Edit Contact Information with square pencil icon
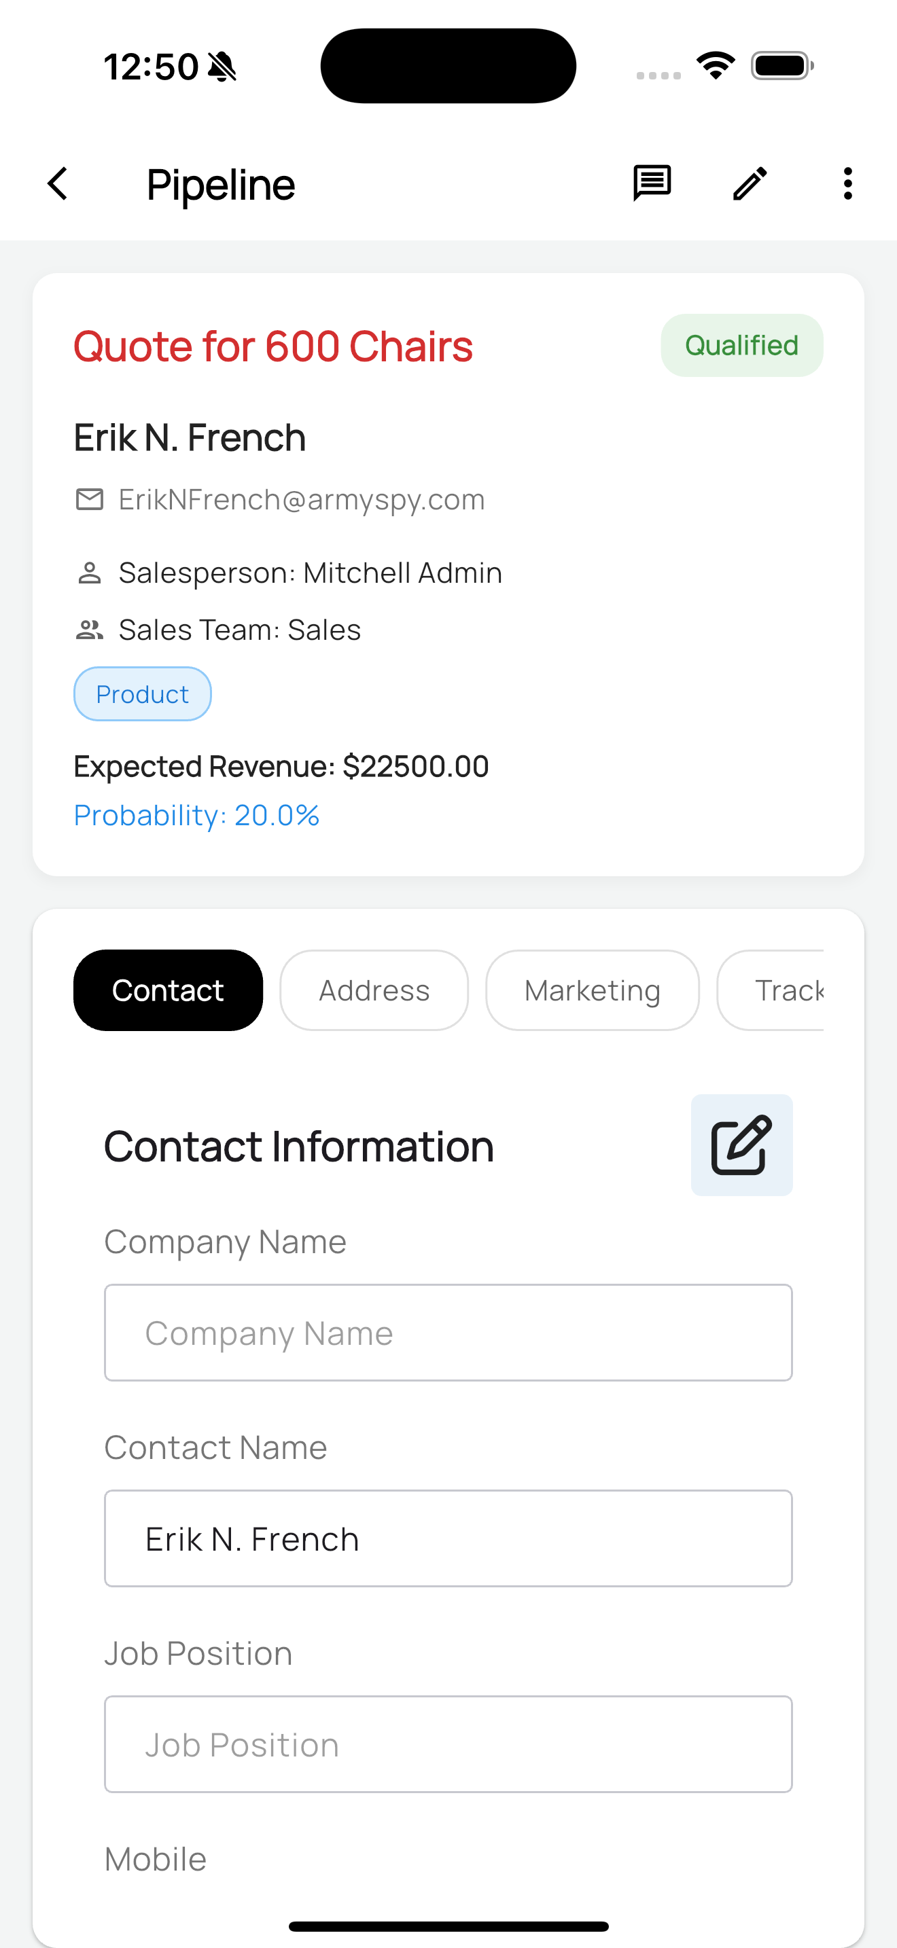 tap(741, 1145)
